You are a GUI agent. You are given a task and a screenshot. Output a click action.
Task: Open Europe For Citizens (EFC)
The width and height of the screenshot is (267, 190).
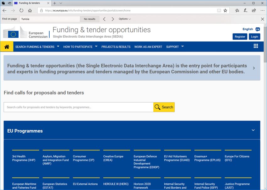(x=237, y=158)
